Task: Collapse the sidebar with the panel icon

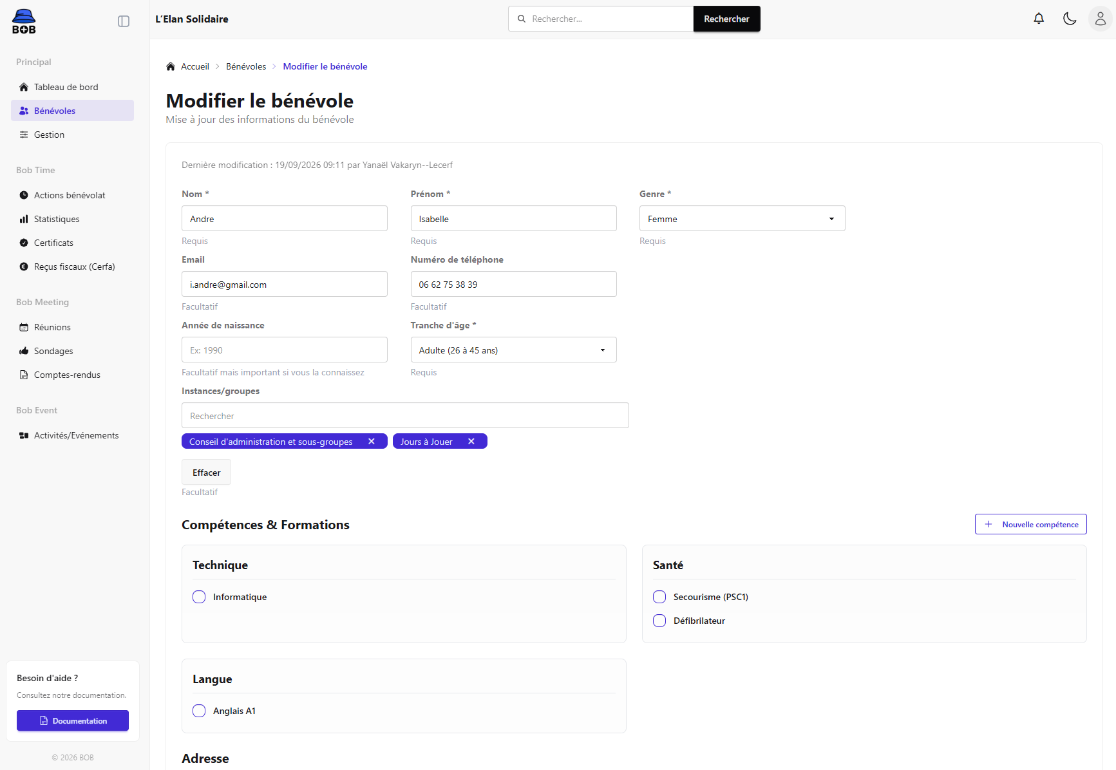Action: pos(124,21)
